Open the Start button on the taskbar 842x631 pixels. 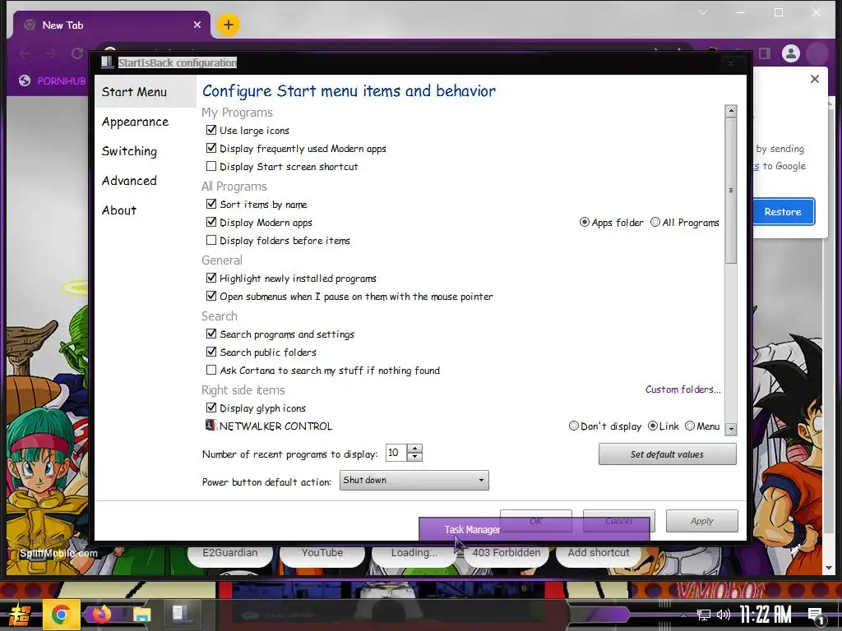click(19, 615)
